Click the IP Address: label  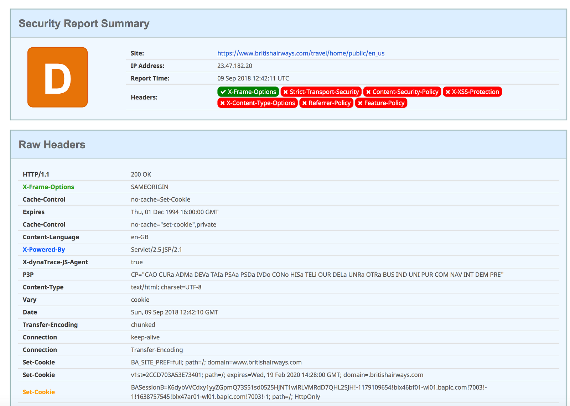(147, 66)
